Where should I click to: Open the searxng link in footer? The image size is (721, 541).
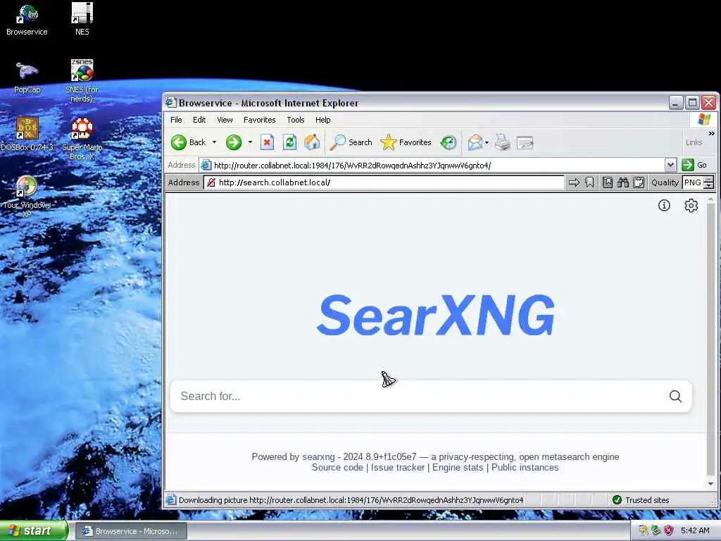(318, 456)
